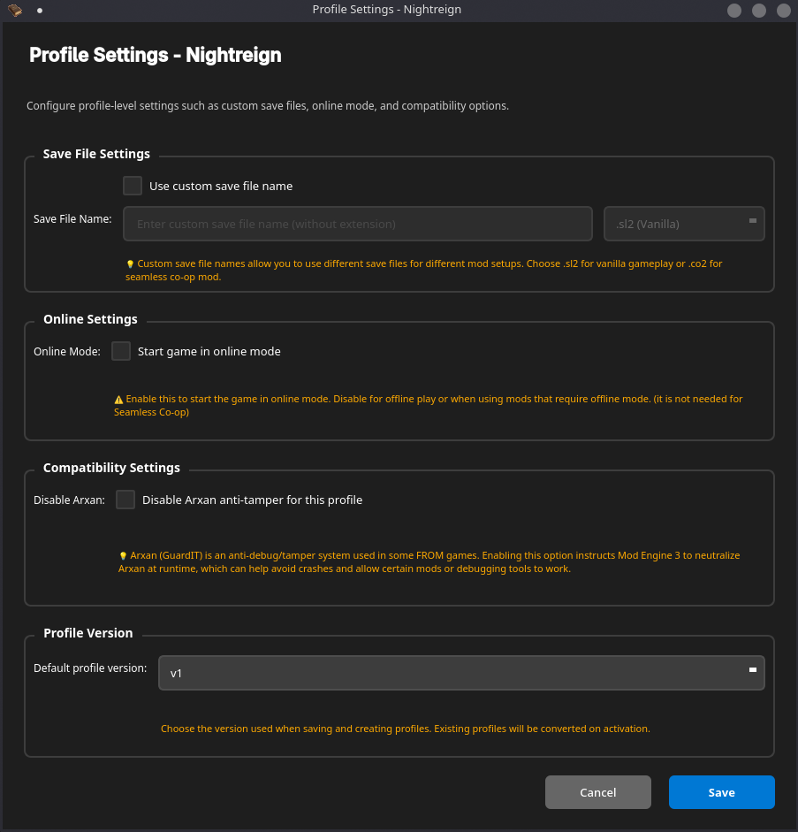Click the Profile Settings - Nightreign window title
798x832 pixels.
(x=386, y=10)
